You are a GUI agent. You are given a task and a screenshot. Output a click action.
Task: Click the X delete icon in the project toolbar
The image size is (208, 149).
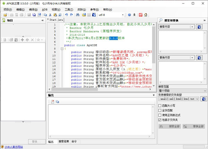[32, 40]
